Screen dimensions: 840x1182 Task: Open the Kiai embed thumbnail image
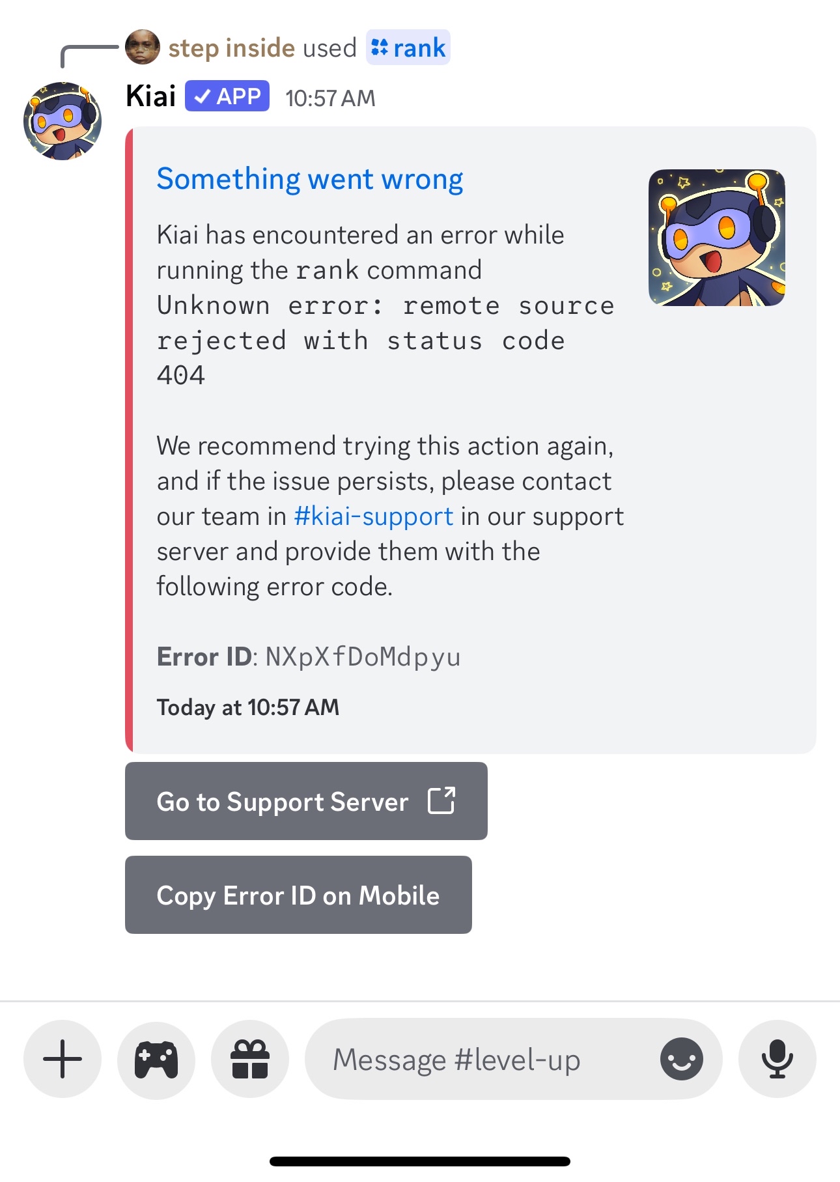(717, 238)
